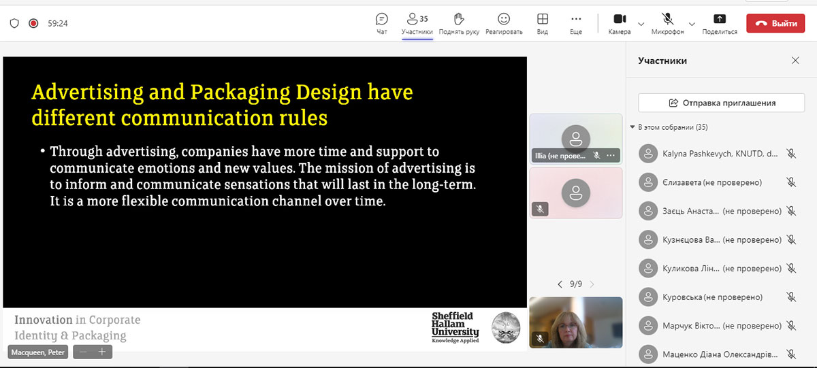Open Illia video tile more options

(x=610, y=156)
